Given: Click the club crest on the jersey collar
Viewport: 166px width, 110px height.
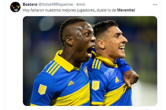Looking at the screenshot, I should pos(86,71).
